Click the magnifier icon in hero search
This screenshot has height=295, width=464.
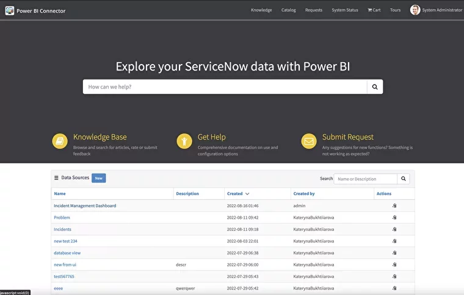(375, 87)
